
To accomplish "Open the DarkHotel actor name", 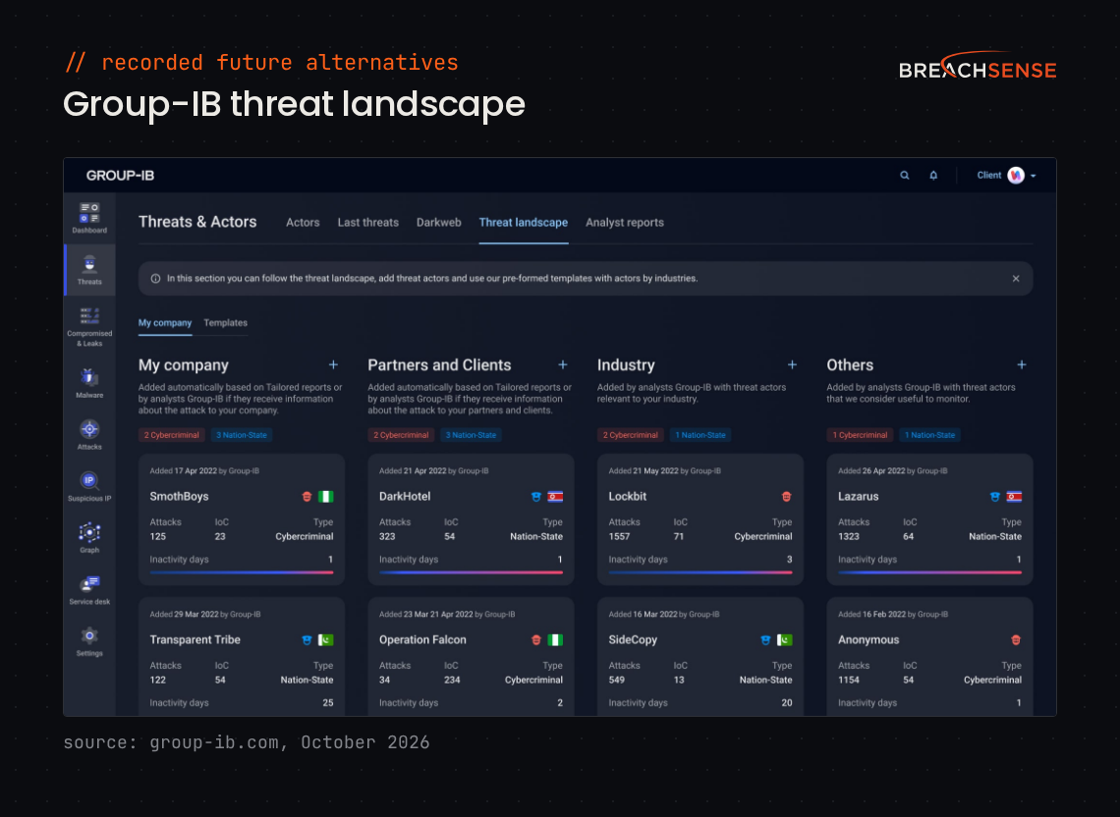I will 405,496.
